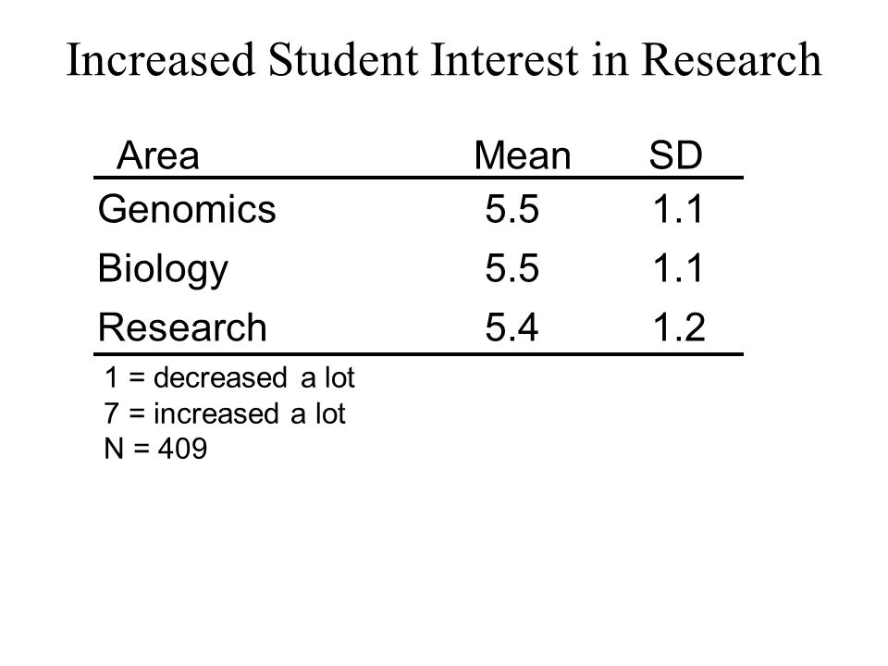The height and width of the screenshot is (666, 888).
Task: Click the "7 = increased a lot" footnote
Action: [x=224, y=413]
